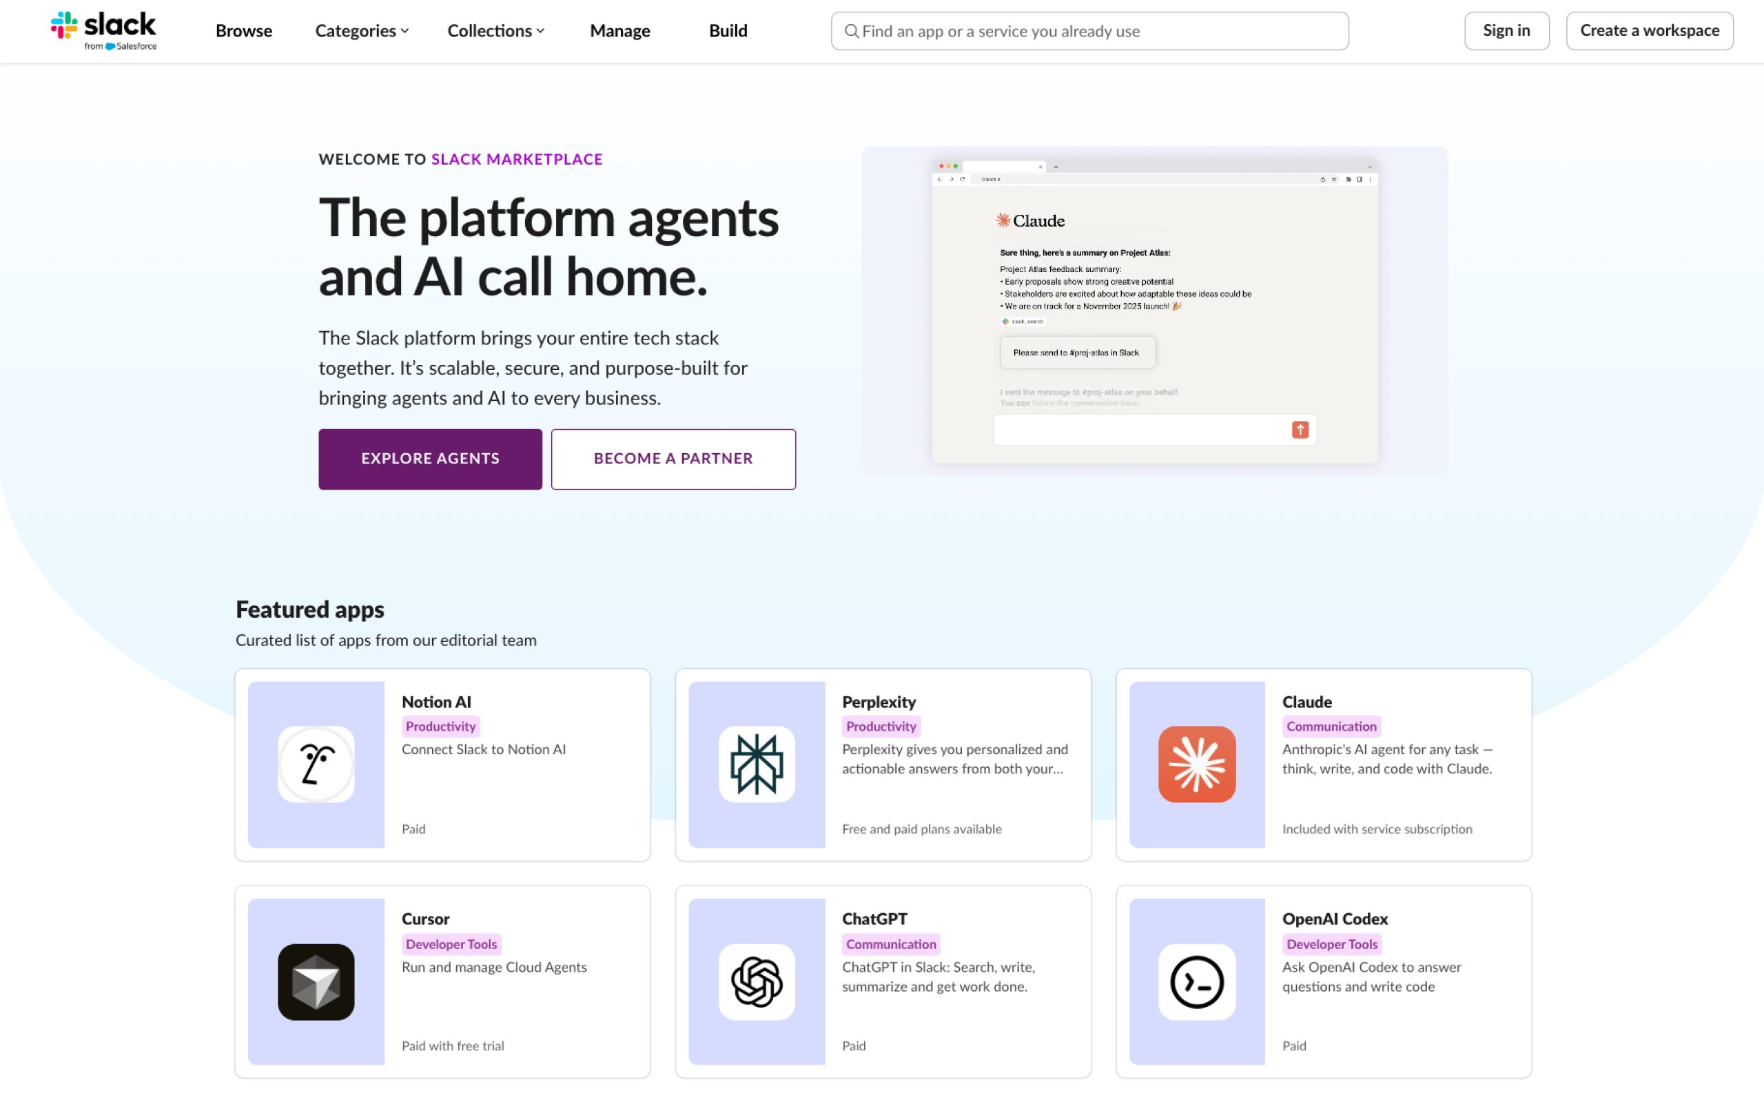Select the Build navigation item
The height and width of the screenshot is (1095, 1764).
tap(728, 31)
